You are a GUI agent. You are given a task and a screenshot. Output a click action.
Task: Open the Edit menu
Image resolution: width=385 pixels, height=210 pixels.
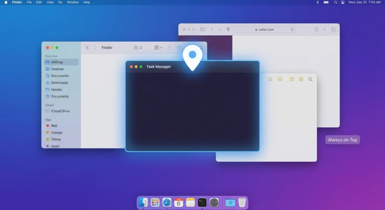point(39,2)
